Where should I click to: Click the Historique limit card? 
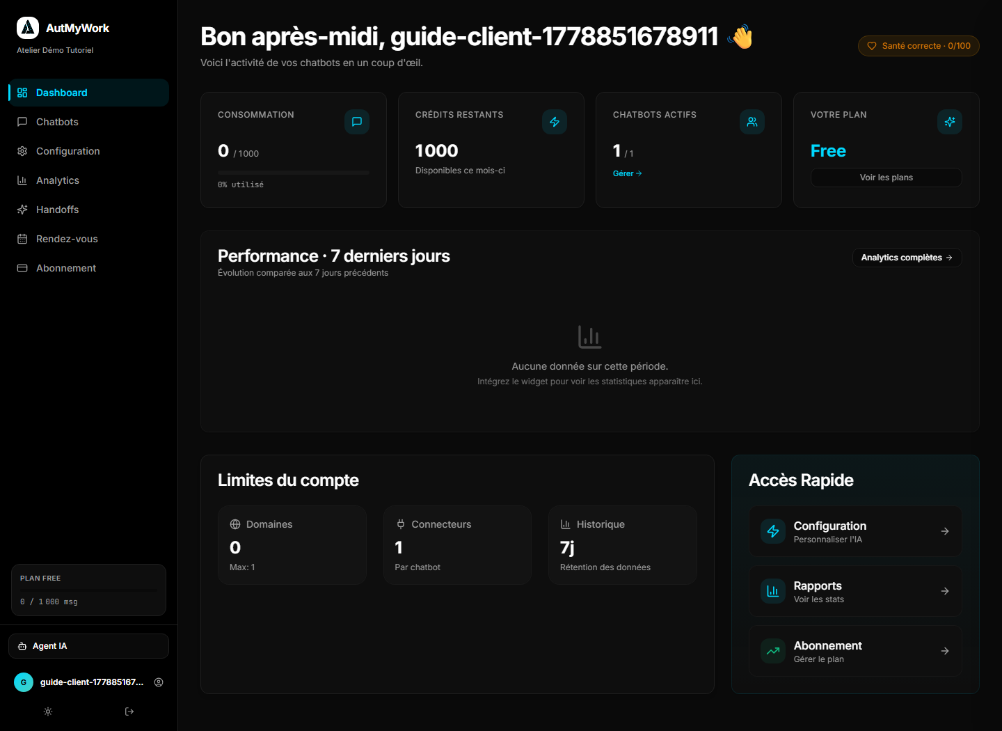point(623,545)
